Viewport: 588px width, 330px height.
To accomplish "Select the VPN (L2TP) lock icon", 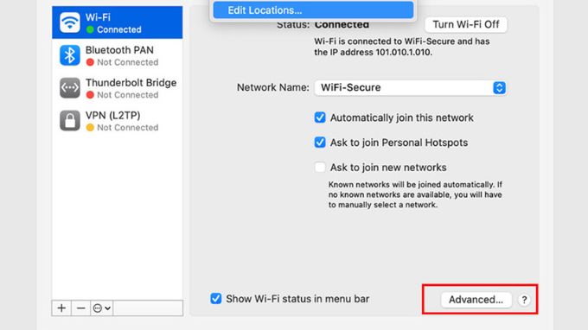I will [x=70, y=120].
